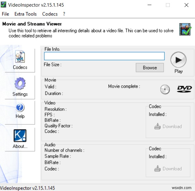The height and width of the screenshot is (191, 195).
Task: Open the Codecs sidebar panel
Action: click(20, 60)
